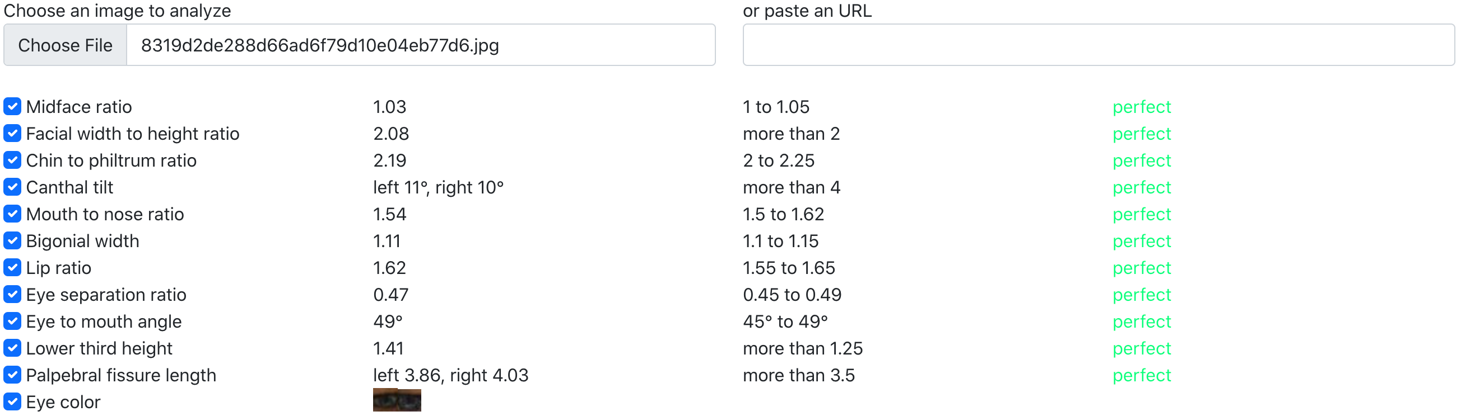Disable the Canthal tilt checkbox

pyautogui.click(x=12, y=187)
